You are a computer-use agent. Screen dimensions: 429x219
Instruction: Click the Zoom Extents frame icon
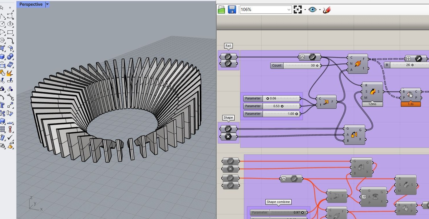(297, 10)
